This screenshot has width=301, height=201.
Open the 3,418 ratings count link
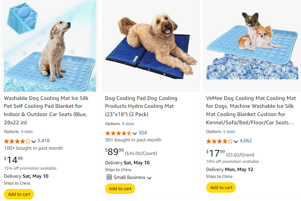[x=44, y=141]
